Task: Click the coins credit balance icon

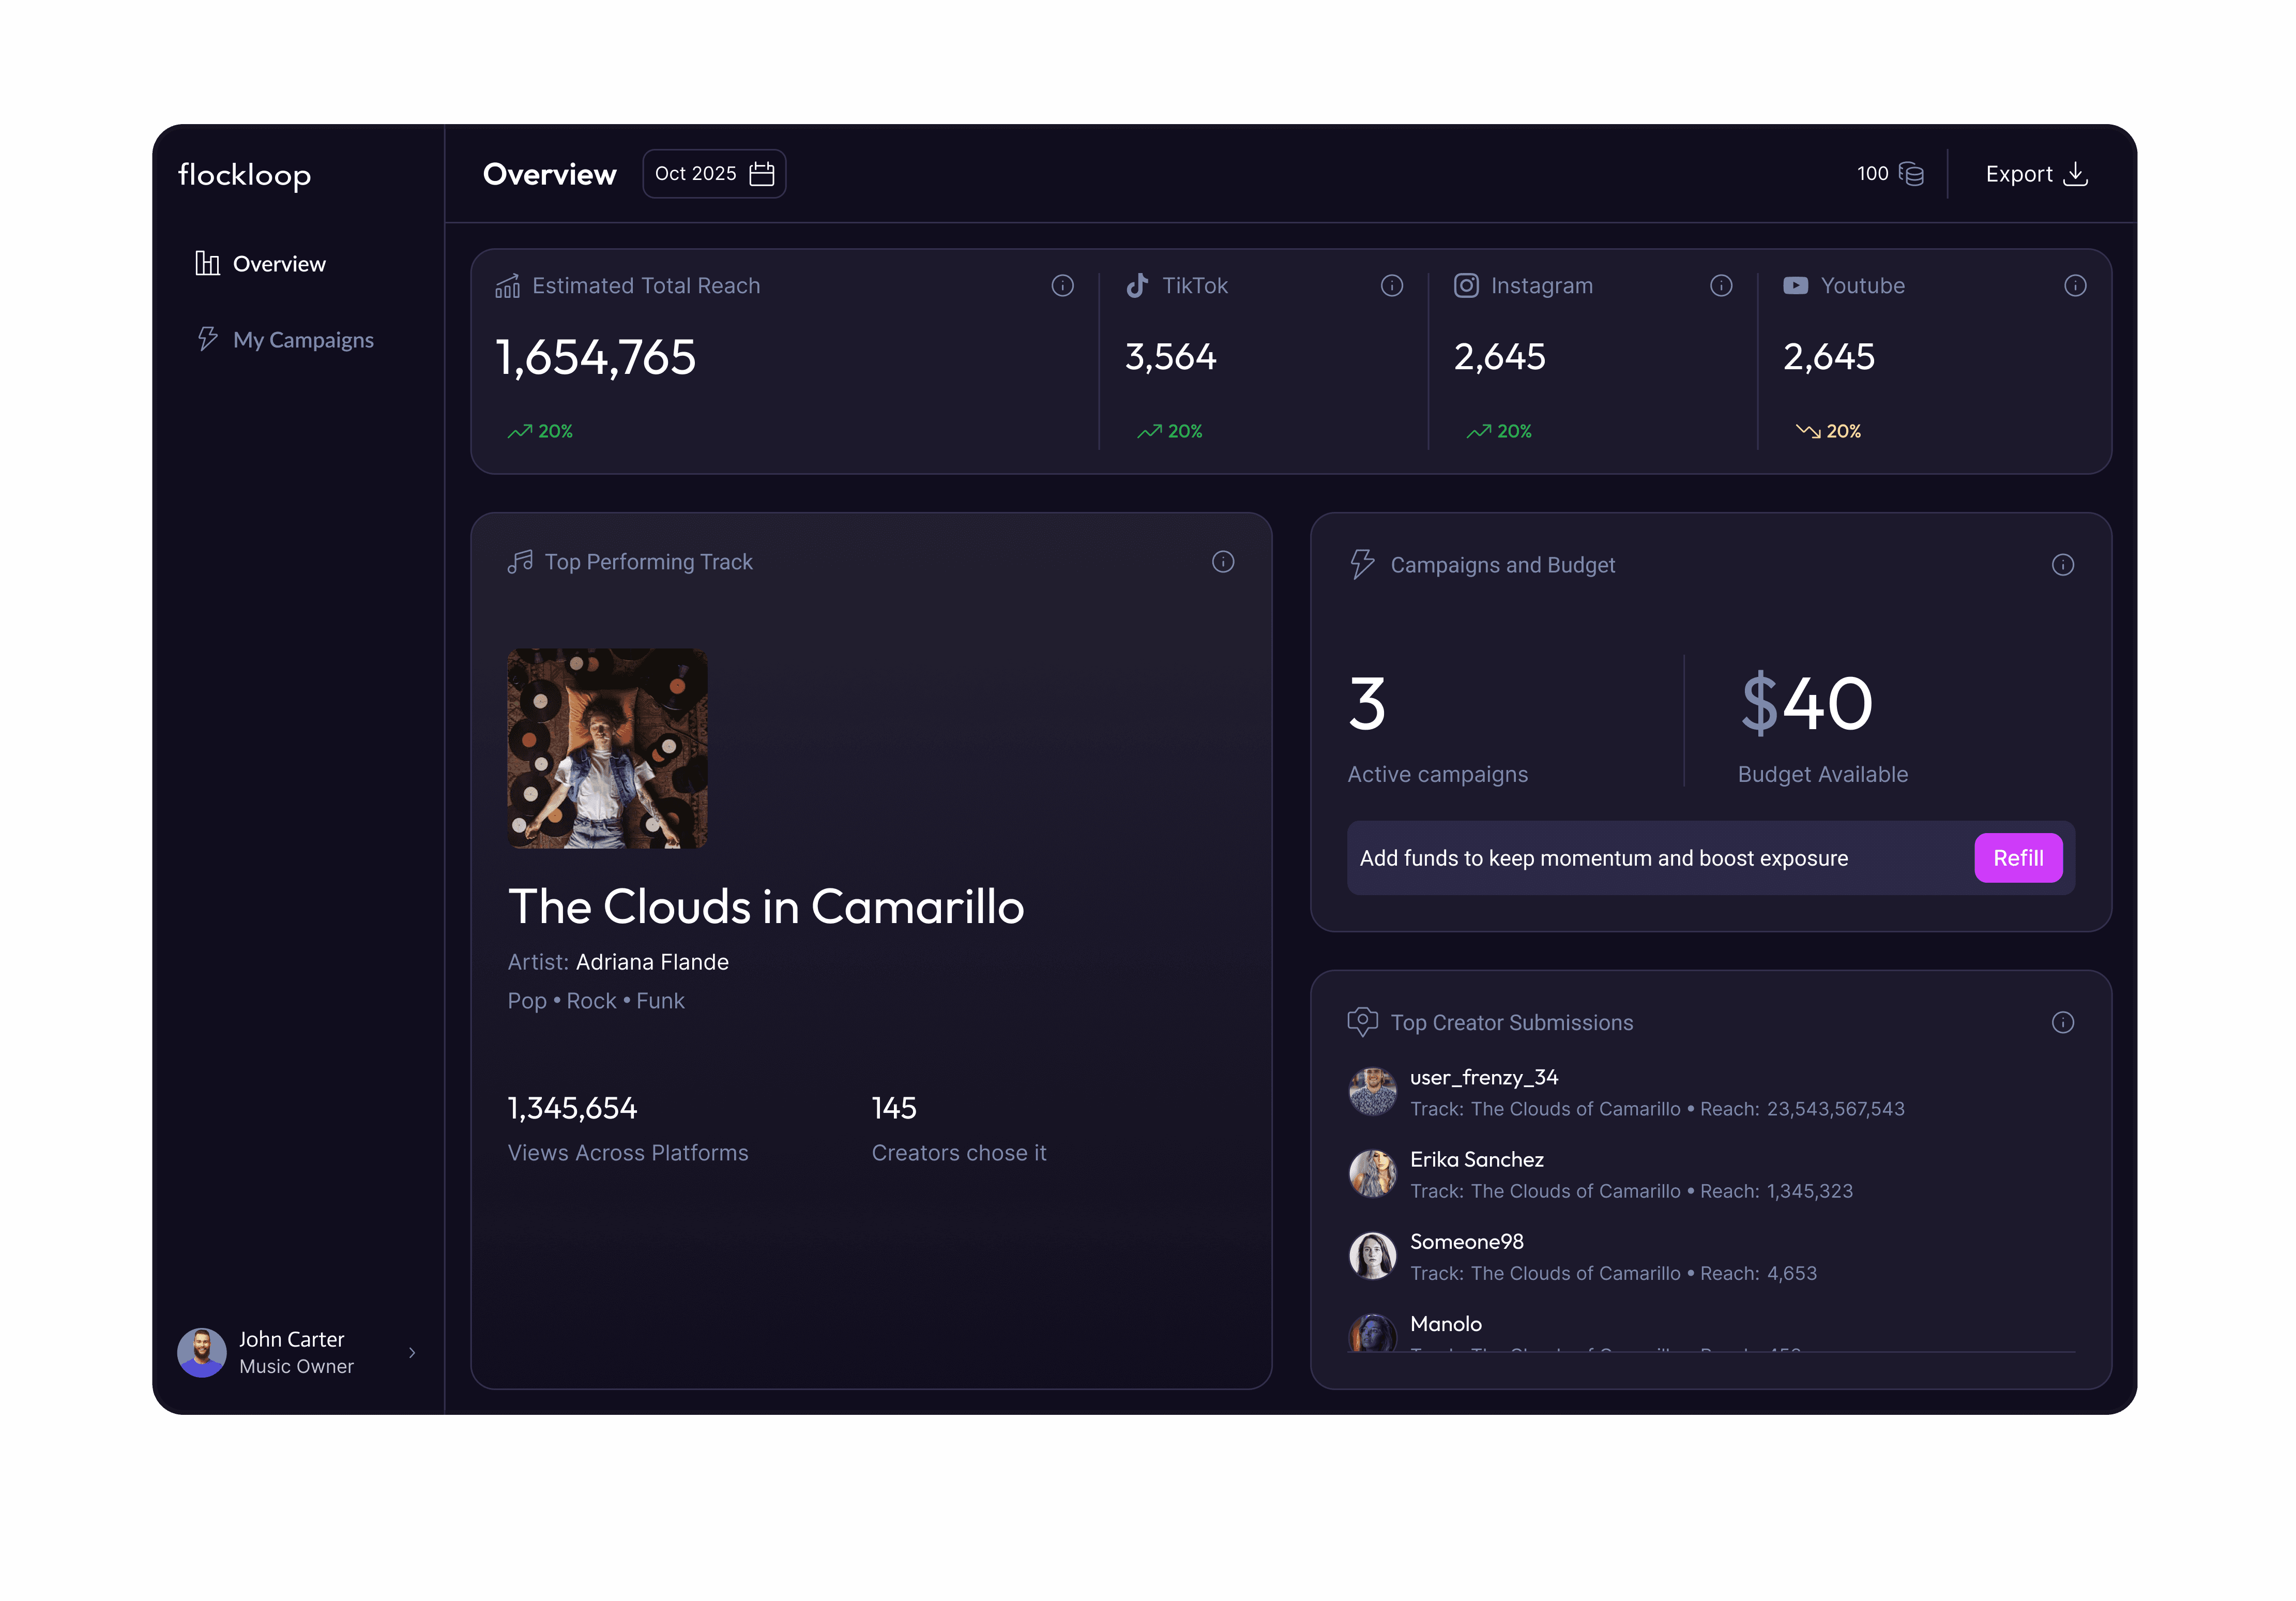Action: pos(1911,174)
